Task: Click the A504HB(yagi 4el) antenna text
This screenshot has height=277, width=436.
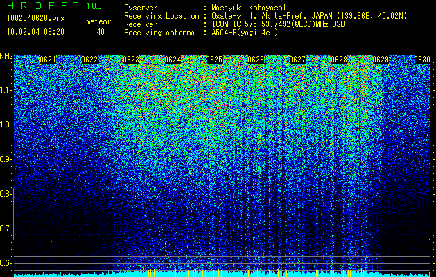Action: [x=245, y=33]
